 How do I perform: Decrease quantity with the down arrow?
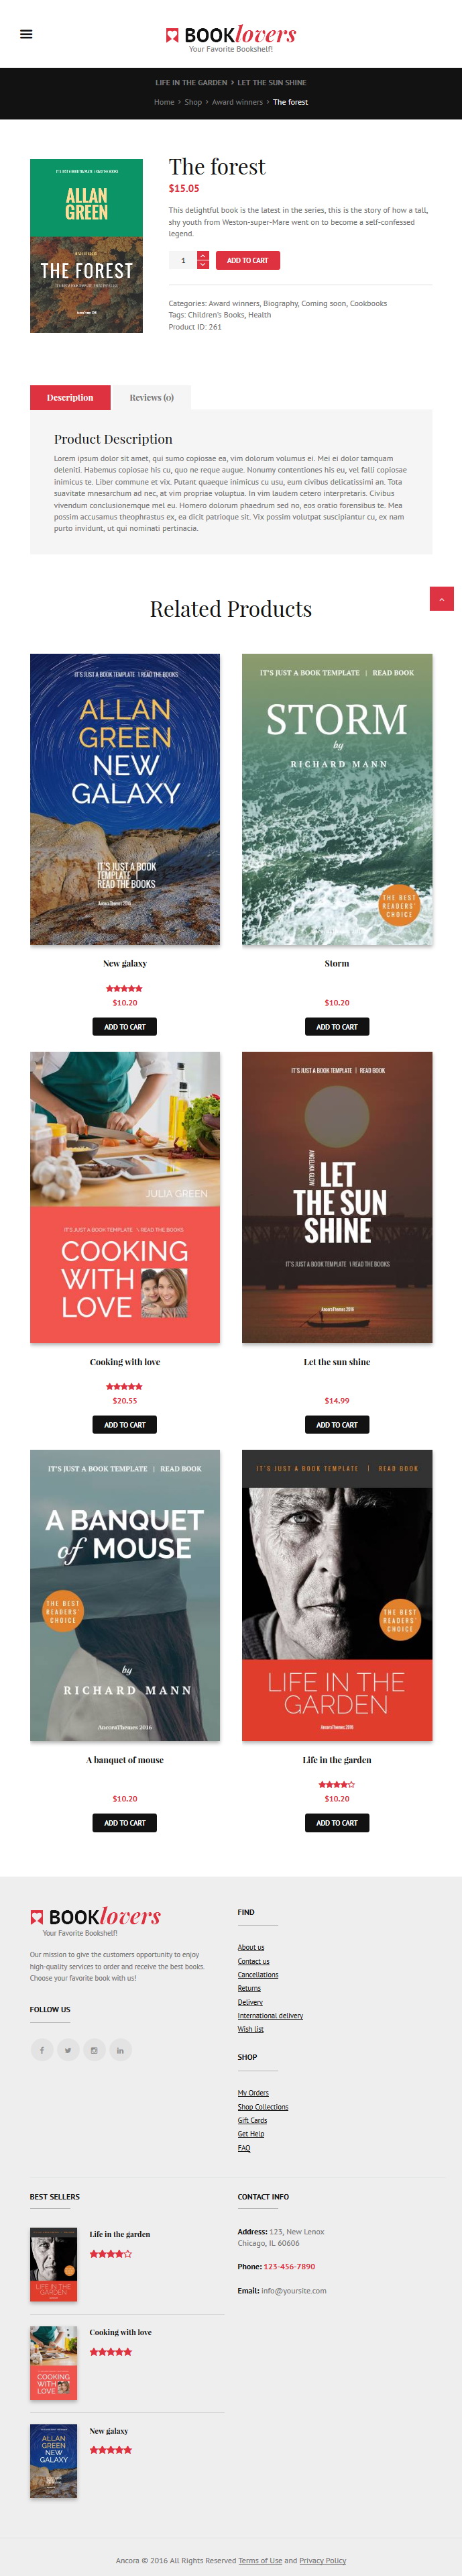point(203,265)
